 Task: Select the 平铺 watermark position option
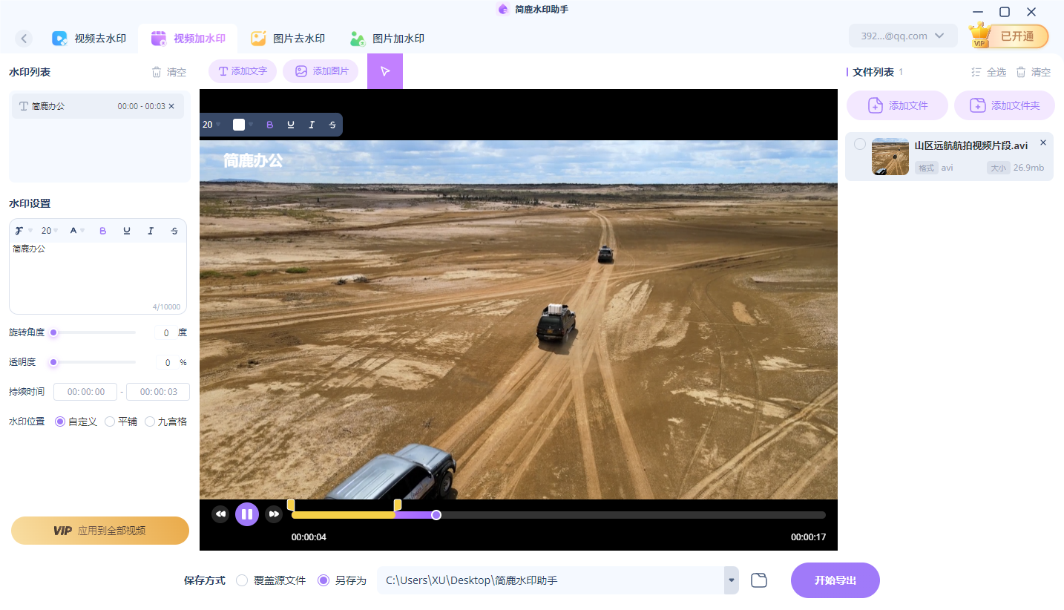tap(110, 422)
